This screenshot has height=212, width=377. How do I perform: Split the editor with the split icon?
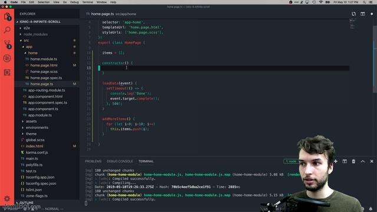coord(363,14)
